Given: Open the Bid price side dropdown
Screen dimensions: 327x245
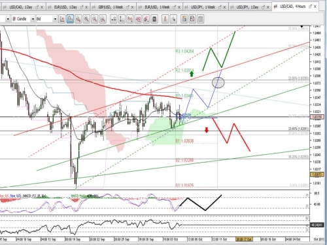Looking at the screenshot, I should [55, 19].
